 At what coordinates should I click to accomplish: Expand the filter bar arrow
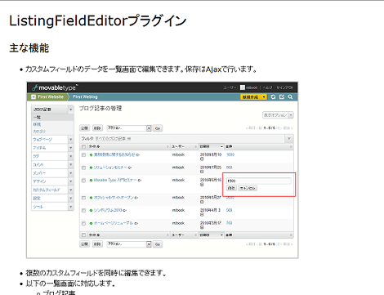tap(289, 139)
